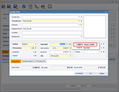Click the 0 % stepper in background window
This screenshot has width=119, height=92.
point(114,45)
